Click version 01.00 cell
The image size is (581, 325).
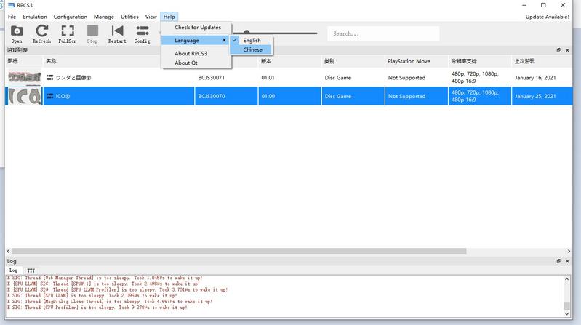[268, 96]
